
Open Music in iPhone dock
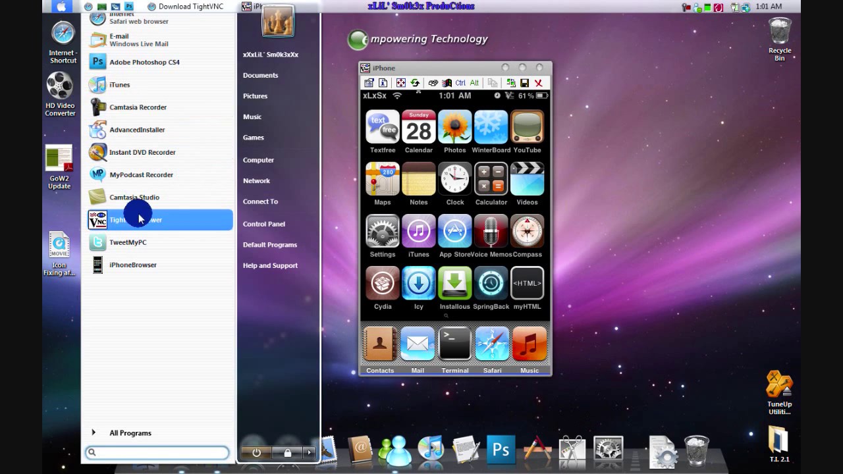point(530,344)
